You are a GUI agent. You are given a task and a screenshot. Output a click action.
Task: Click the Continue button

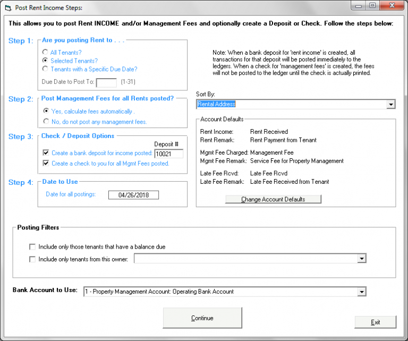click(x=202, y=318)
